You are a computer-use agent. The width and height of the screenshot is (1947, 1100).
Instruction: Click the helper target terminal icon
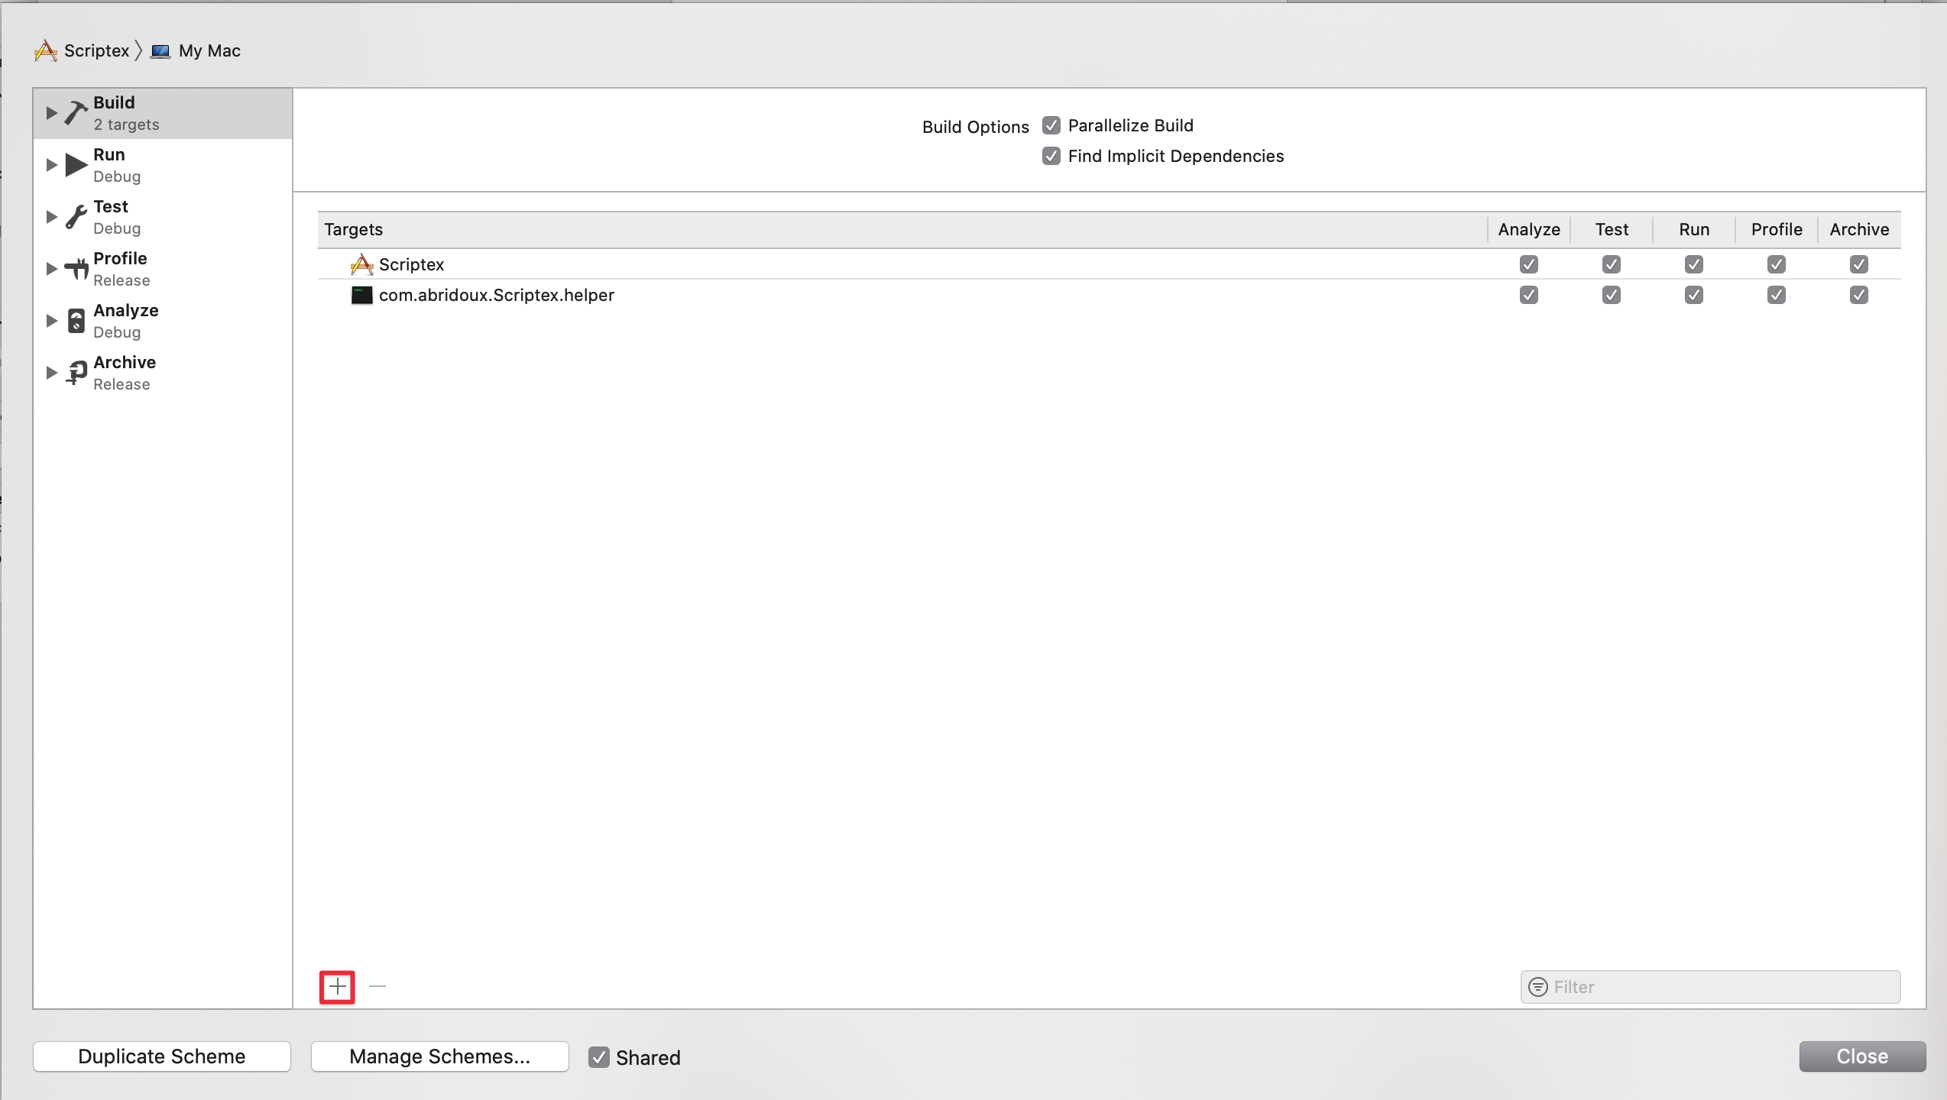click(361, 295)
